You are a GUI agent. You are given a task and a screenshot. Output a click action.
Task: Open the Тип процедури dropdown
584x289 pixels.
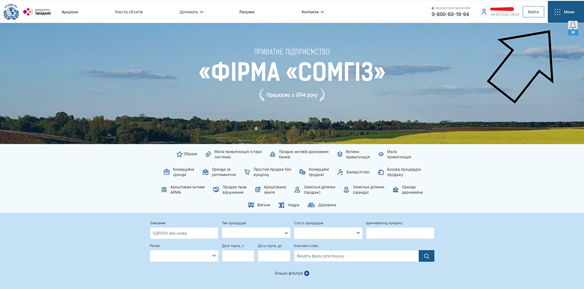pyautogui.click(x=256, y=233)
